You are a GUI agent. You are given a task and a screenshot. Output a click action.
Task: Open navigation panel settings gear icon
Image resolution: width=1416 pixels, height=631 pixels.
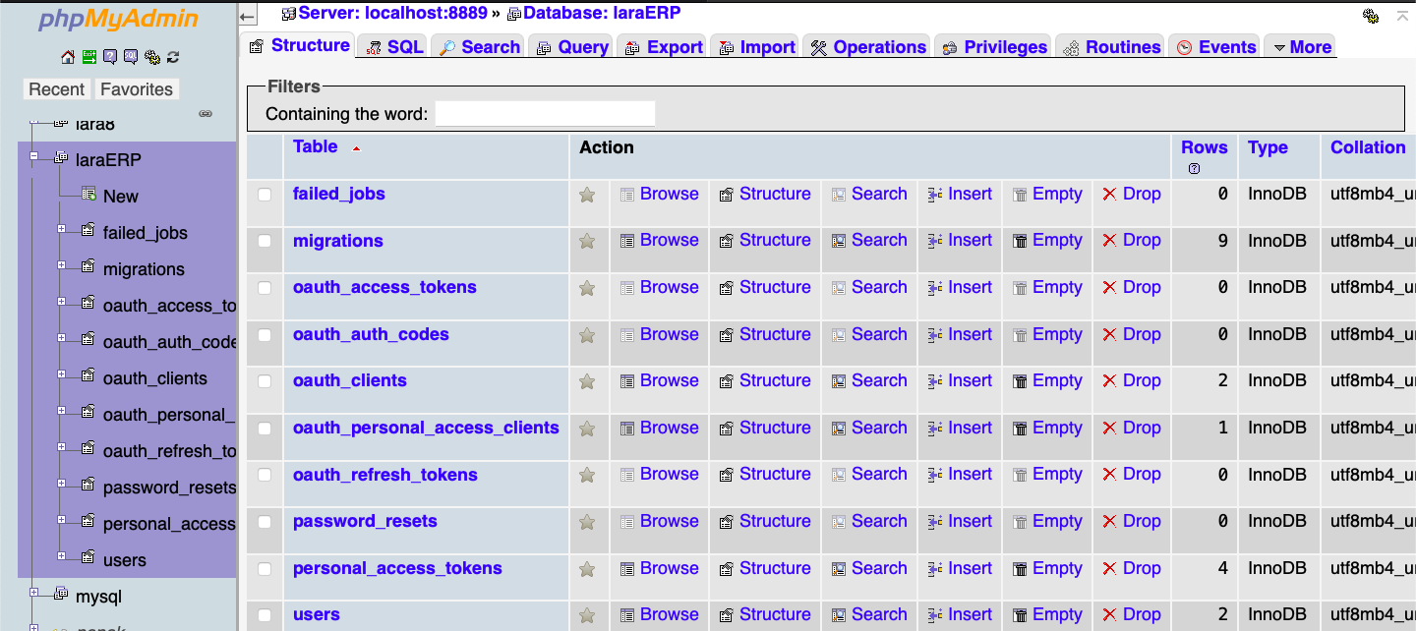152,57
